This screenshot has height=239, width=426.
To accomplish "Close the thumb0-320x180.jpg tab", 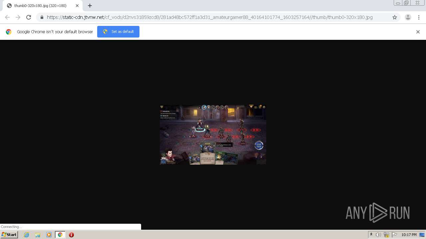I will 77,6.
